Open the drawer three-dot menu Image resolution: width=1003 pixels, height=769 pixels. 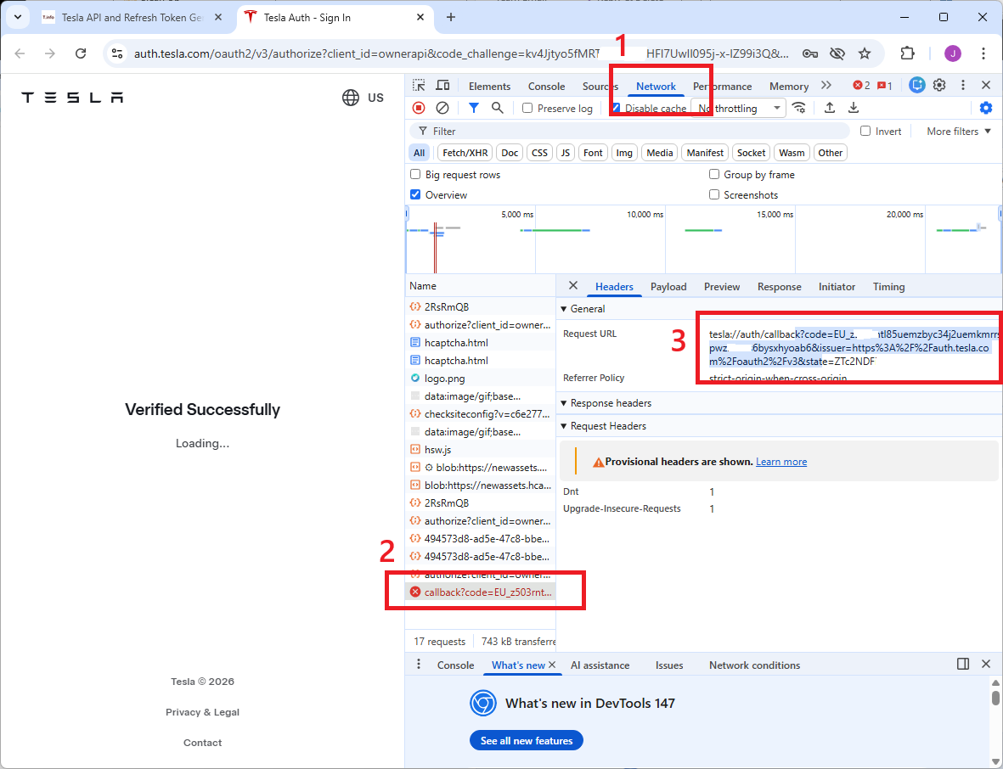point(419,664)
